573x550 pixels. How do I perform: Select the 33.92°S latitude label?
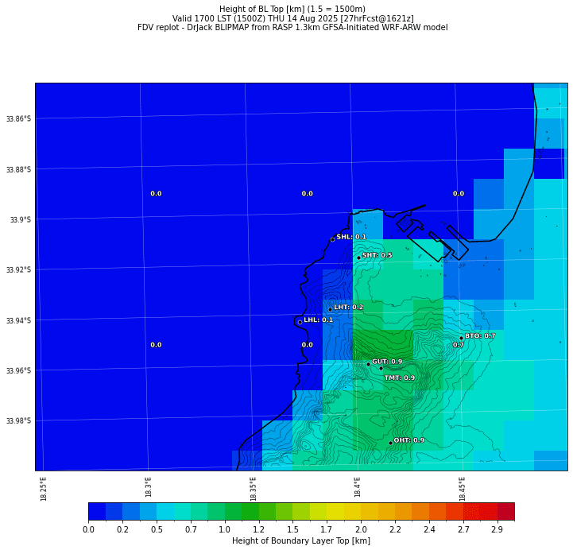(18, 269)
